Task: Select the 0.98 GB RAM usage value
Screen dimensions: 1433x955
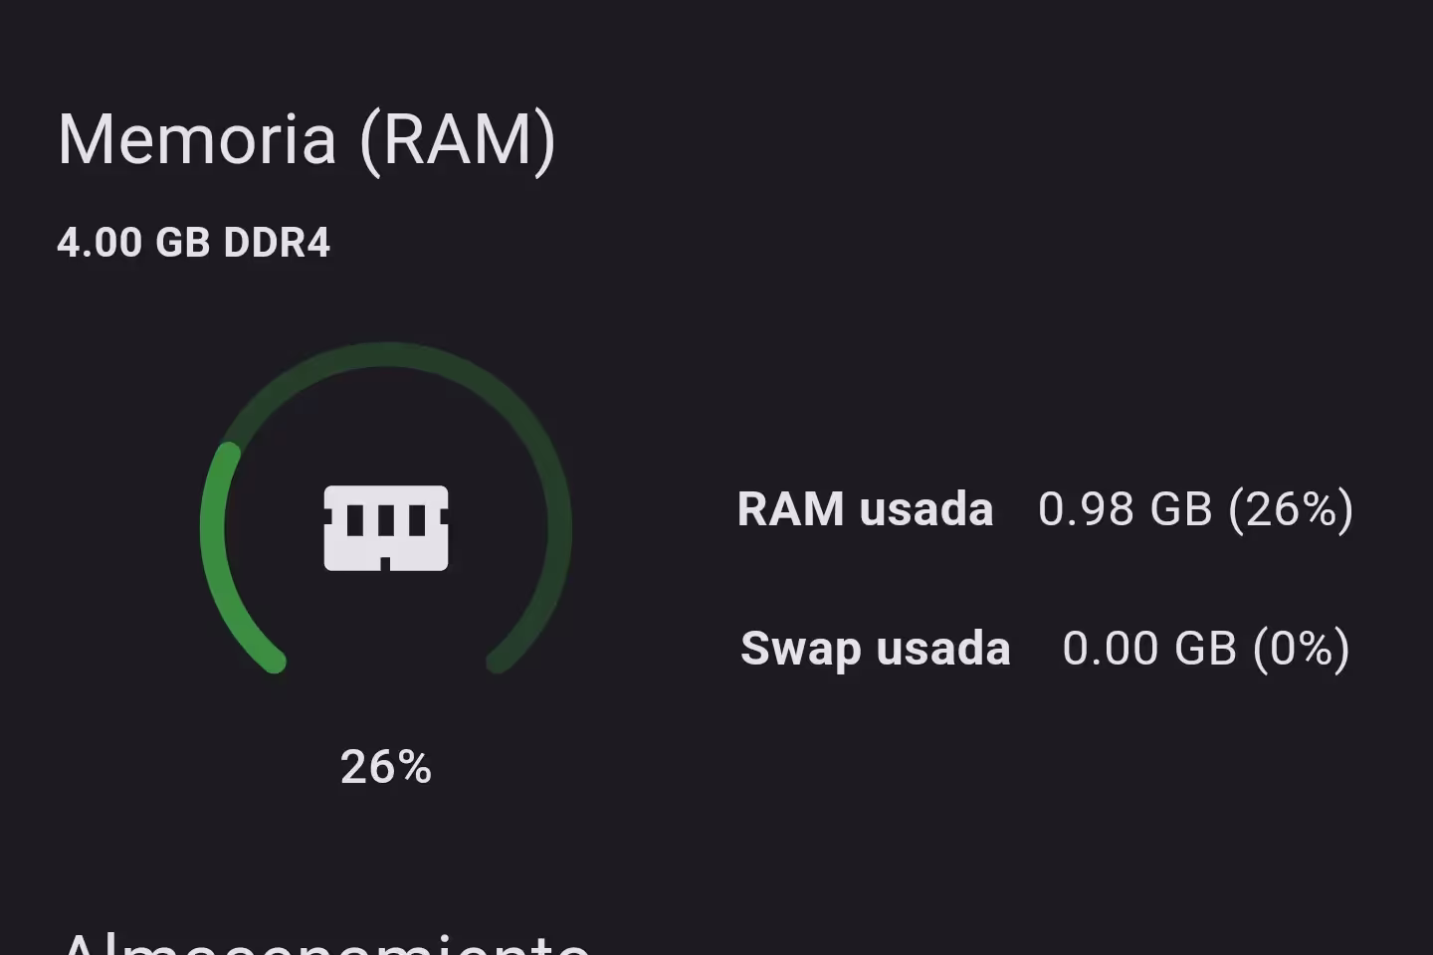Action: coord(1126,508)
